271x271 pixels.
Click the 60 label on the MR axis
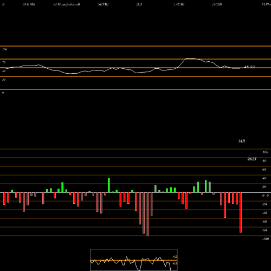click(x=264, y=170)
